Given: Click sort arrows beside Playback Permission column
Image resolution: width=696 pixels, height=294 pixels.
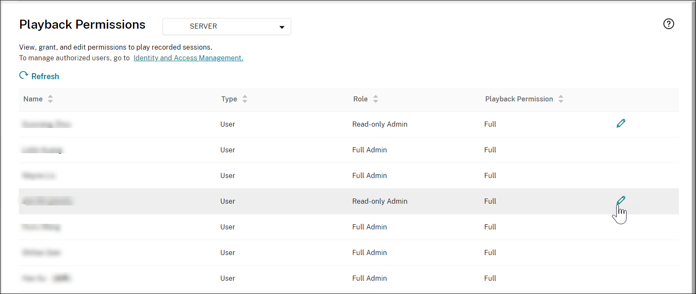Looking at the screenshot, I should click(560, 99).
